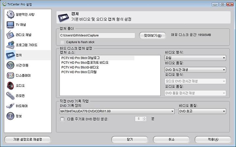Click the TVCenter Pro title bar gear icon
Screen dimensions: 236x147
coord(5,4)
